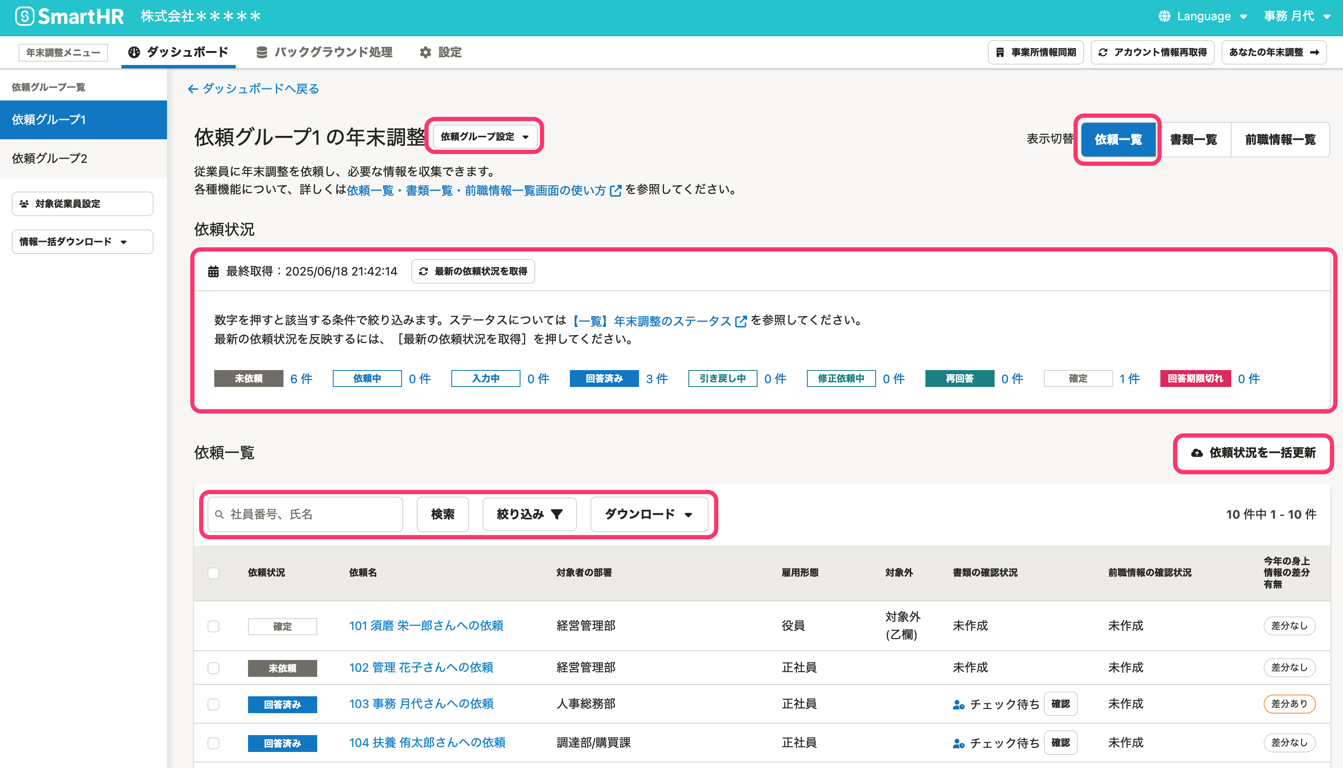Check the box for 103 事務 月代
Screen dimensions: 1343x768
(213, 704)
